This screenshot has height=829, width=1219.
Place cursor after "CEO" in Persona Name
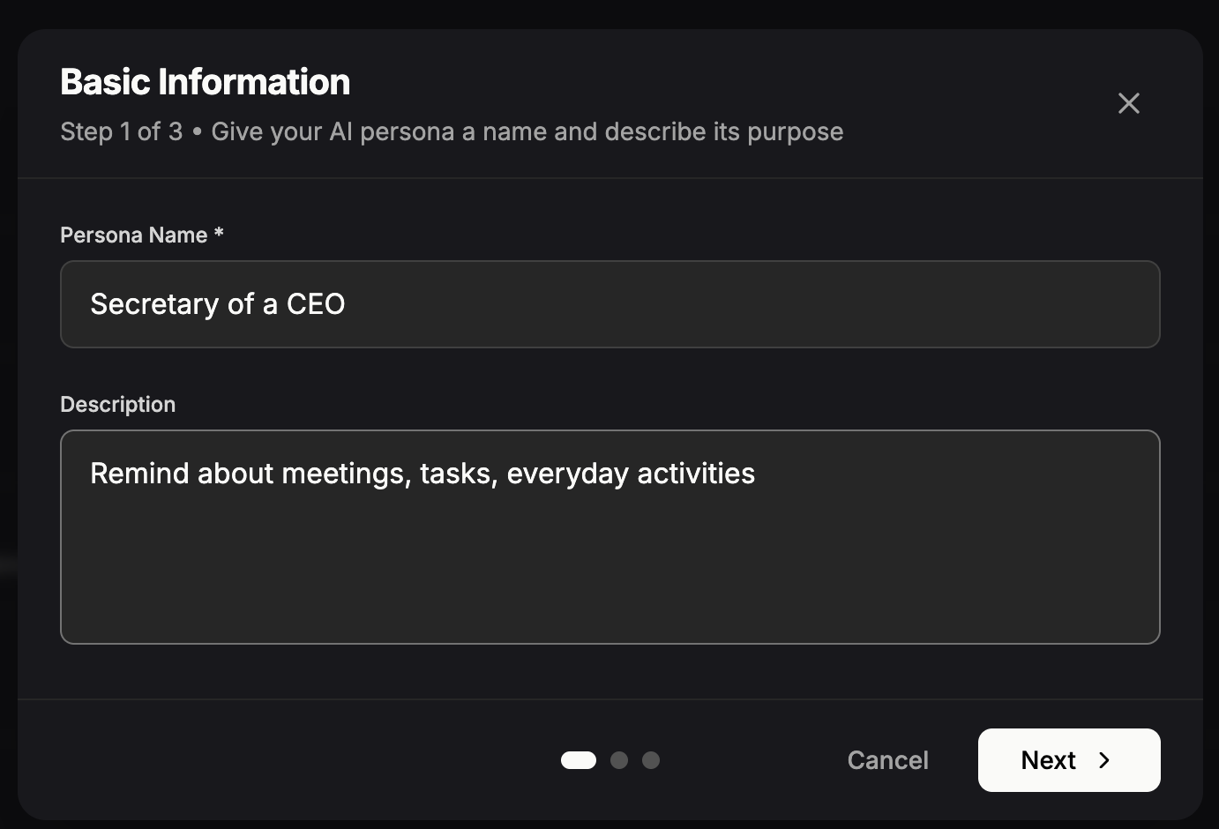[347, 304]
